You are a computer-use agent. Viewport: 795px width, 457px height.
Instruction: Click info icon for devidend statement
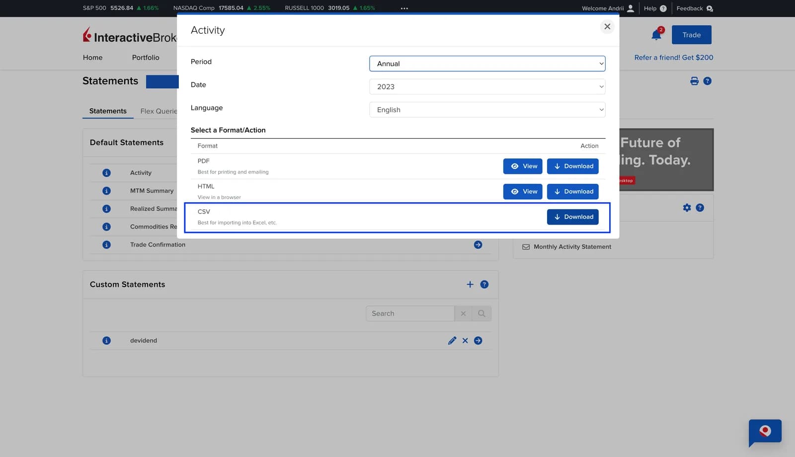pyautogui.click(x=106, y=341)
